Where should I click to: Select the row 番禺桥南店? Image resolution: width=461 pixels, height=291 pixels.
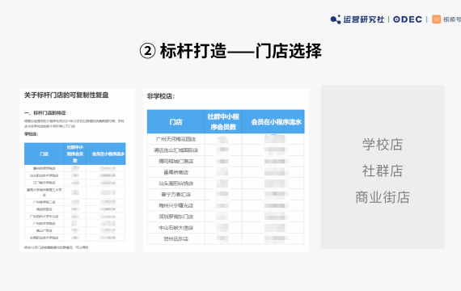(226, 172)
